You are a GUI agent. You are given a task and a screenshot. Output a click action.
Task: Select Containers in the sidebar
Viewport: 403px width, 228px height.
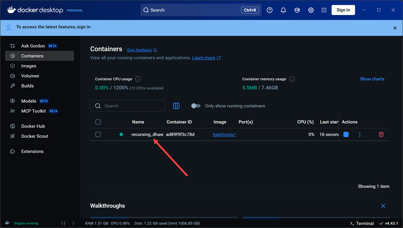coord(39,56)
